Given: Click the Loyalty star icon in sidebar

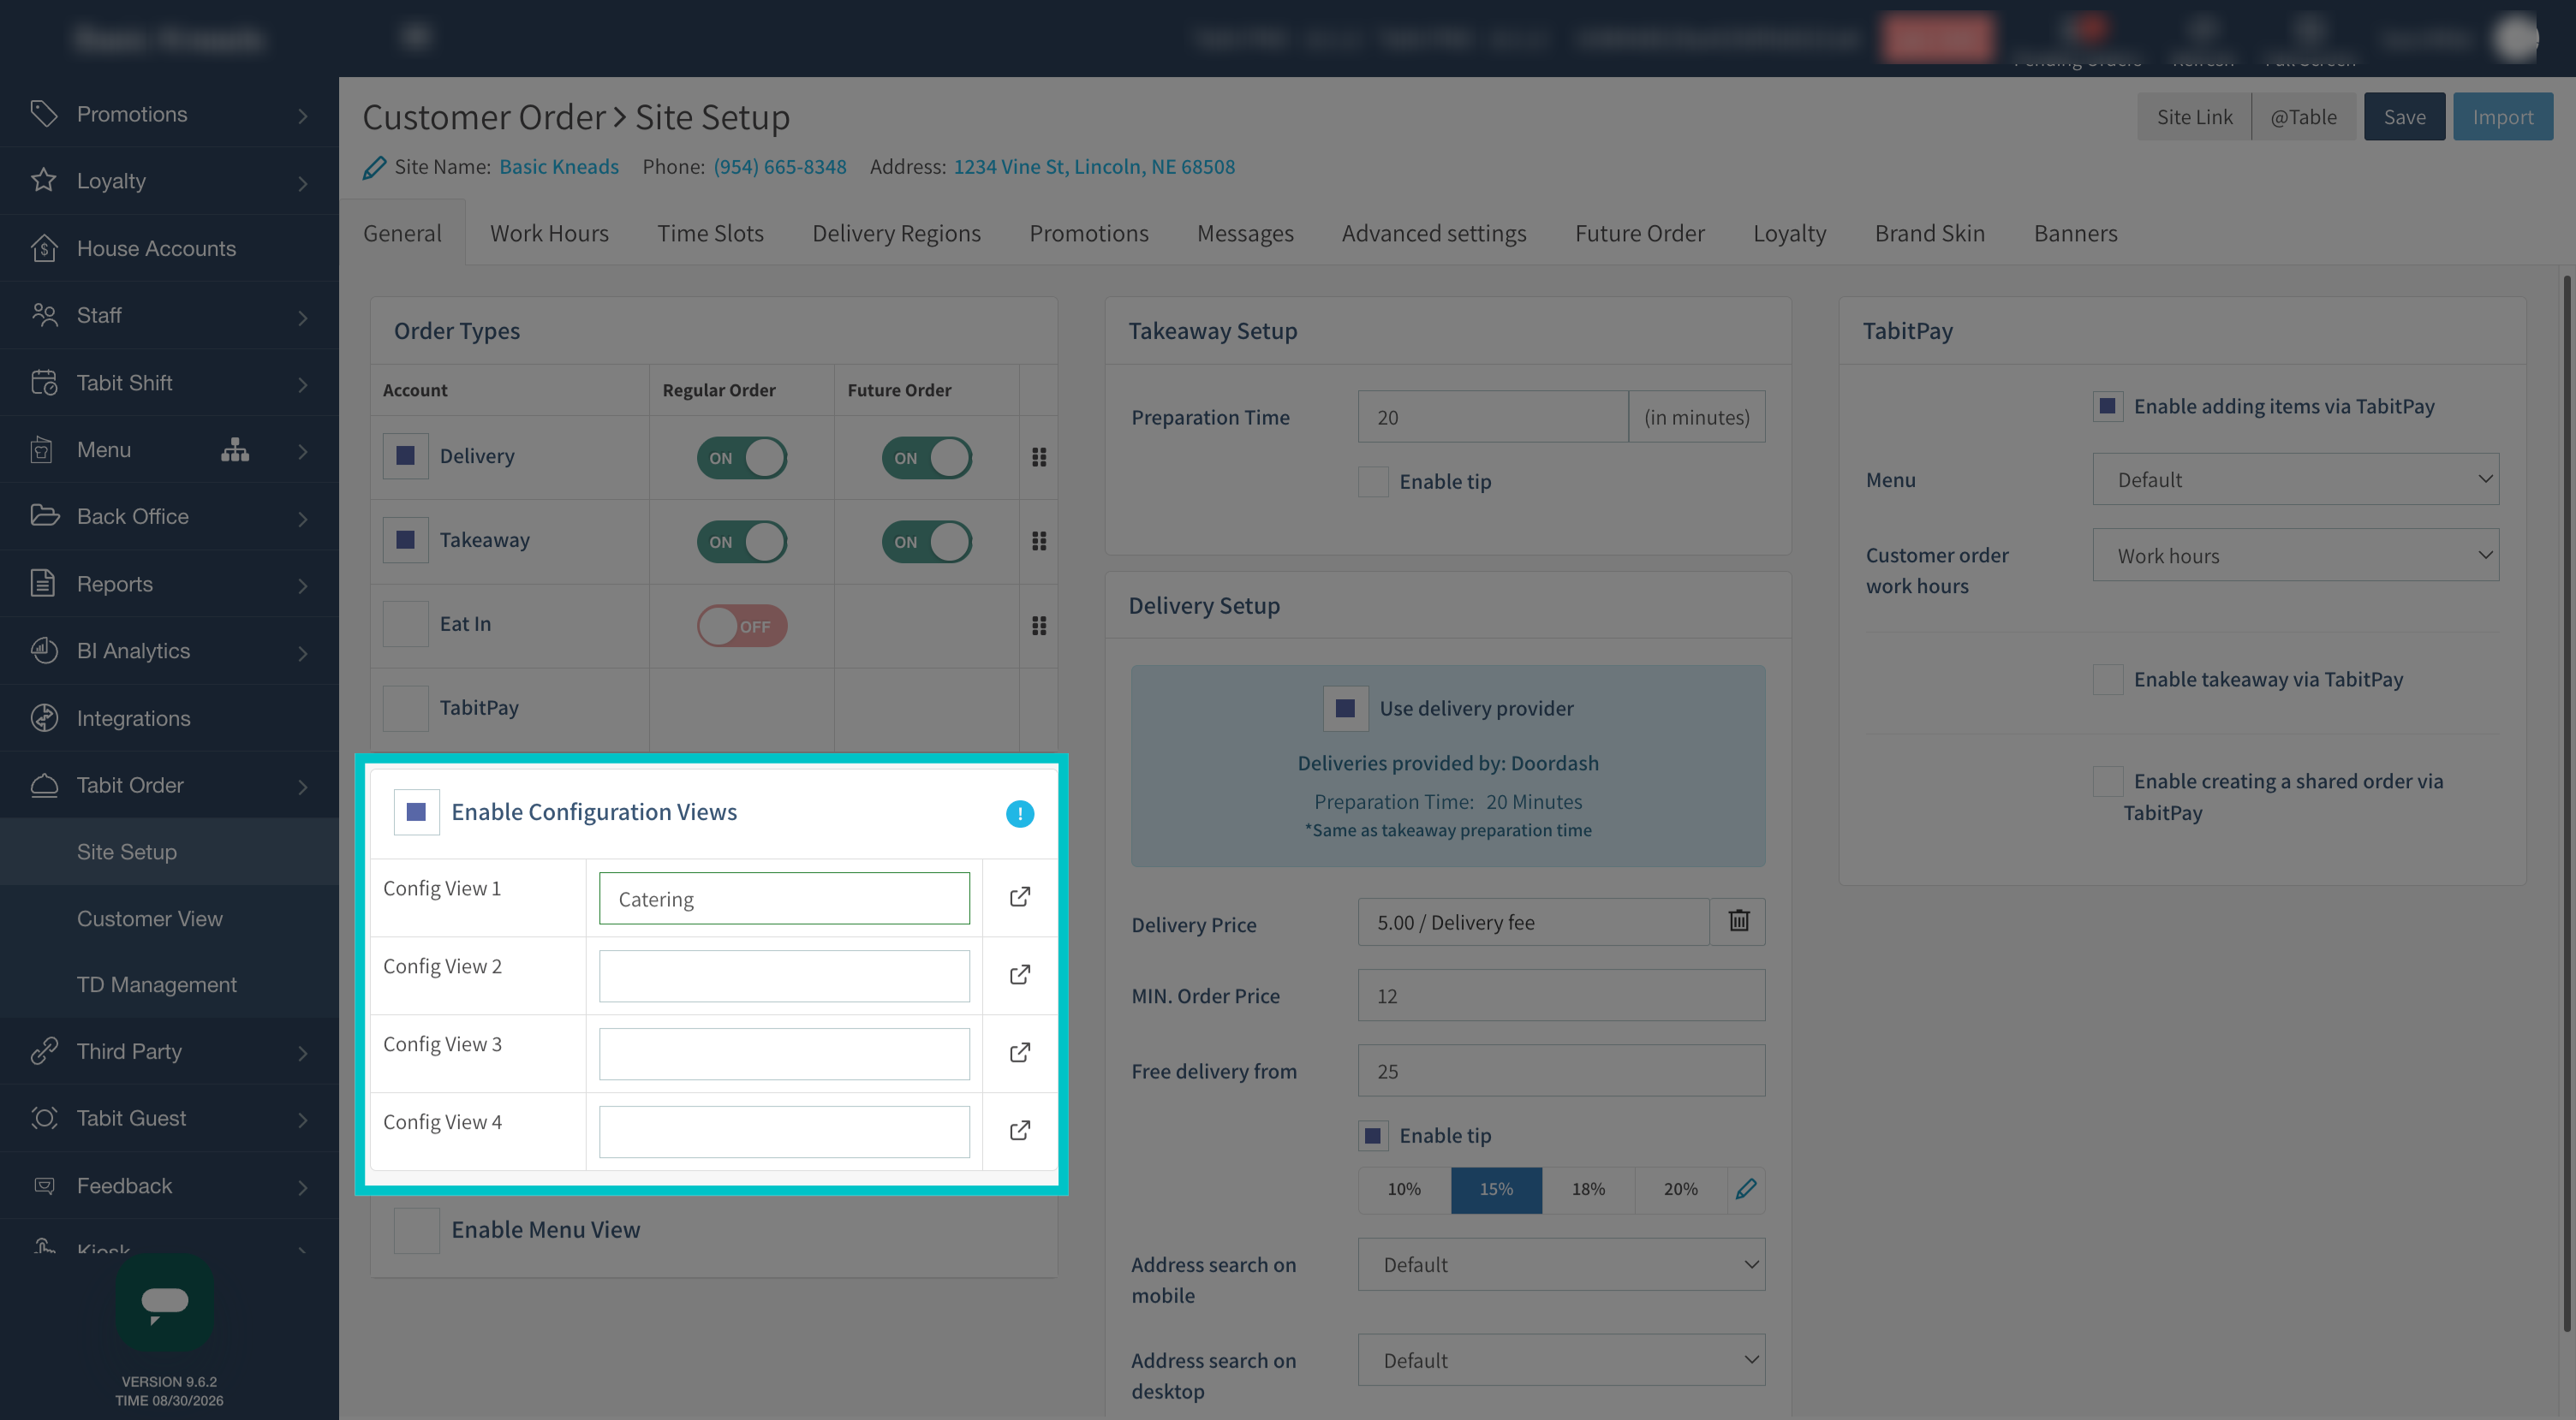Looking at the screenshot, I should pyautogui.click(x=43, y=180).
